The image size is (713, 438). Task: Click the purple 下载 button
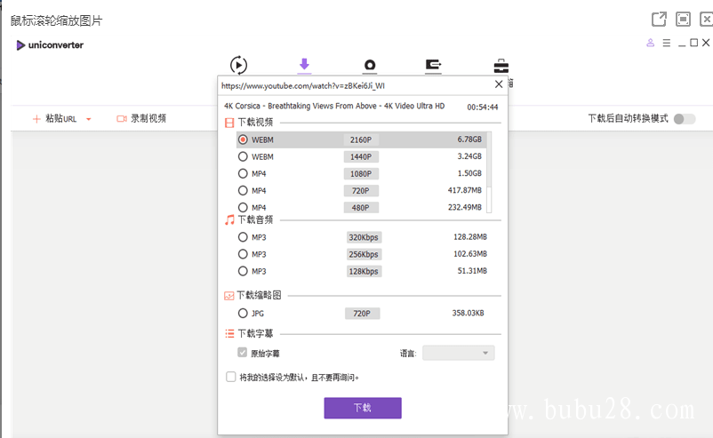click(x=363, y=408)
